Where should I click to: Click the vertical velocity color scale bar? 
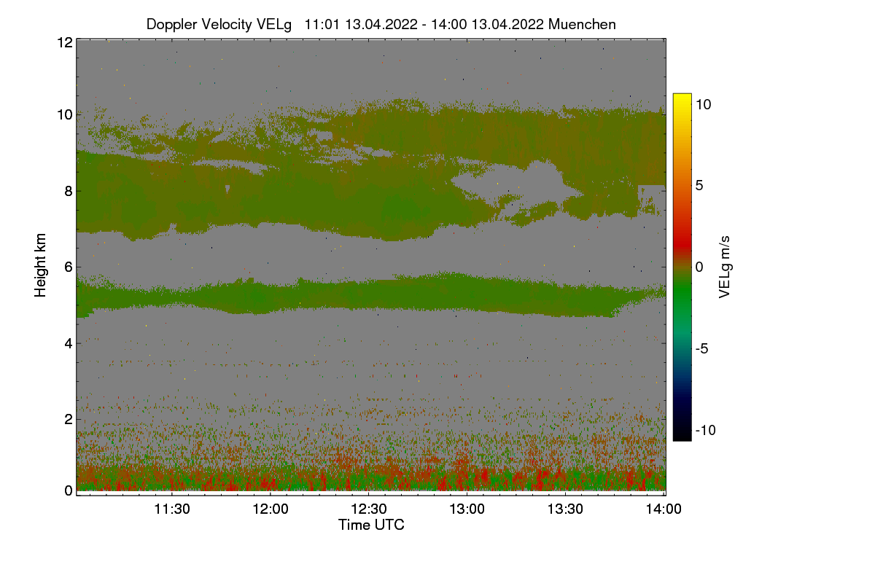pos(682,267)
